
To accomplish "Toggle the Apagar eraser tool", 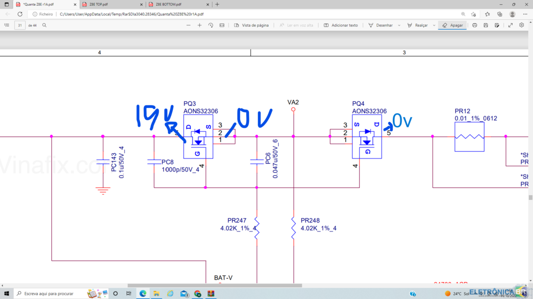I will pyautogui.click(x=453, y=25).
